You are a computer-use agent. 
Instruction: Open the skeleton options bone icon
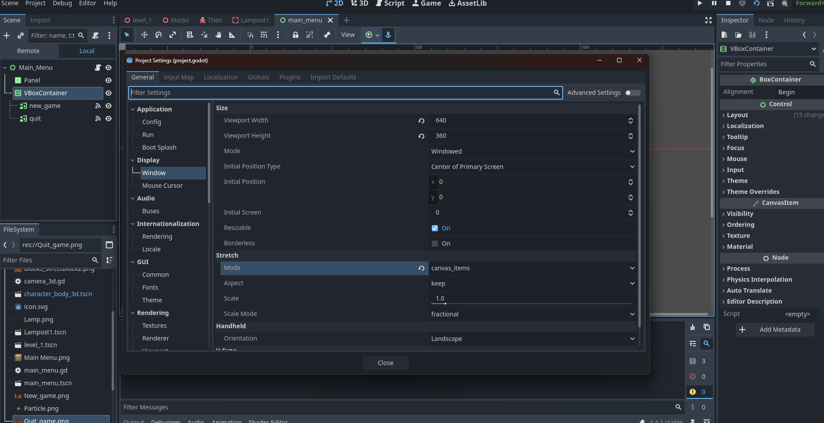327,35
